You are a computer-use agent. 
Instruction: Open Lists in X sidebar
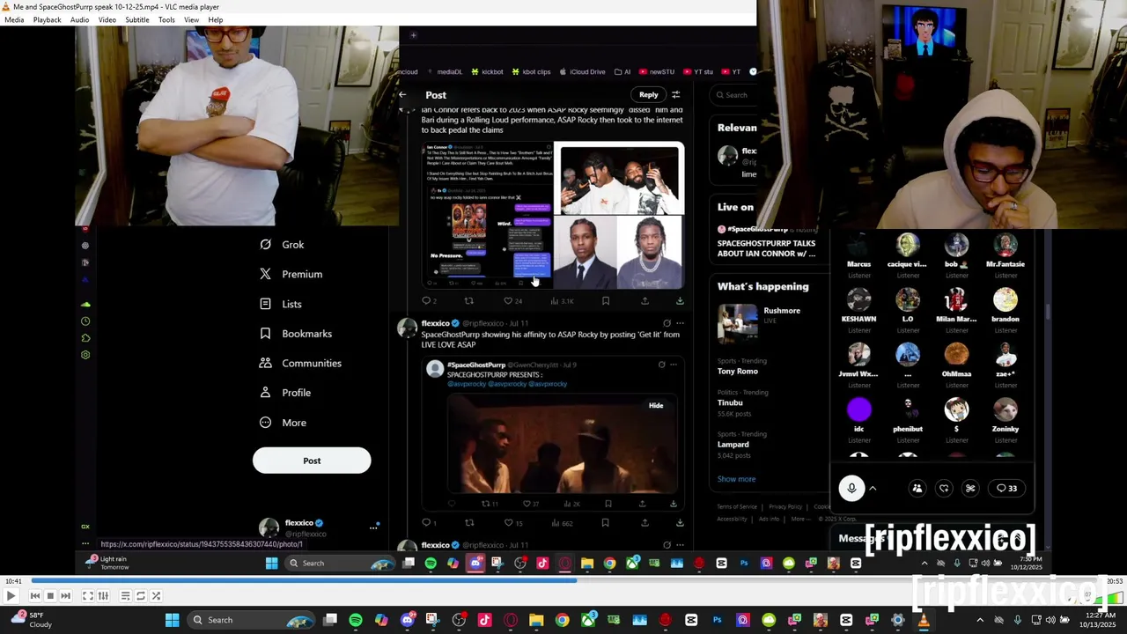tap(280, 304)
